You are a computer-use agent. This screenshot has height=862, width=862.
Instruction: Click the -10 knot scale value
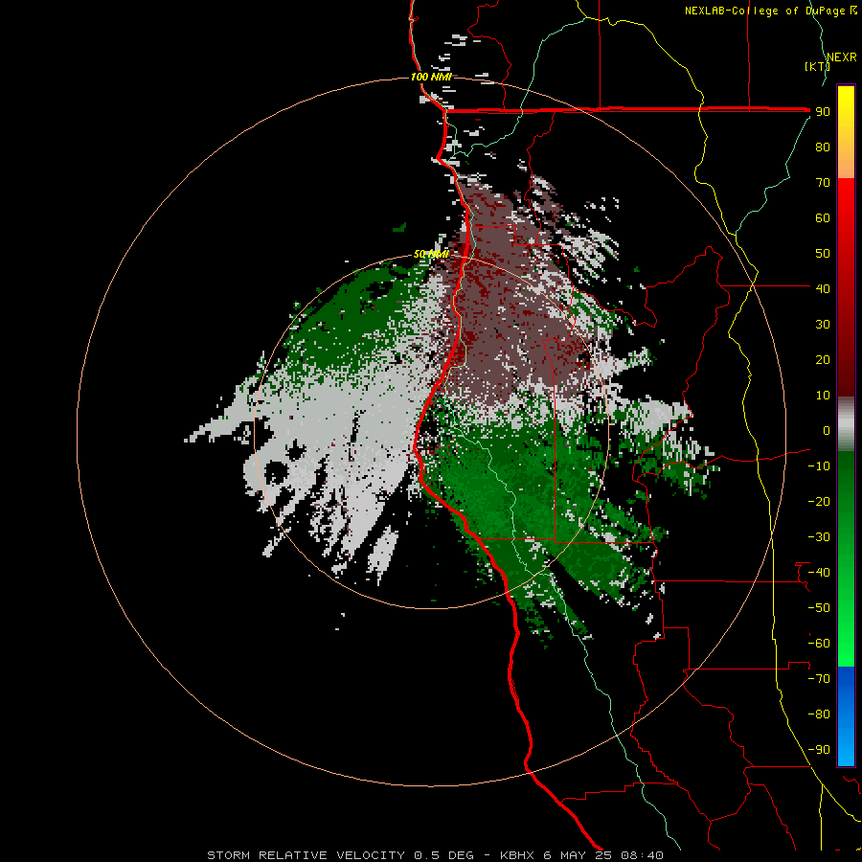tap(819, 466)
